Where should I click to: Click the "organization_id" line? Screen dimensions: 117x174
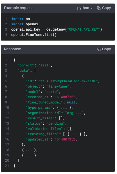pyautogui.click(x=56, y=113)
